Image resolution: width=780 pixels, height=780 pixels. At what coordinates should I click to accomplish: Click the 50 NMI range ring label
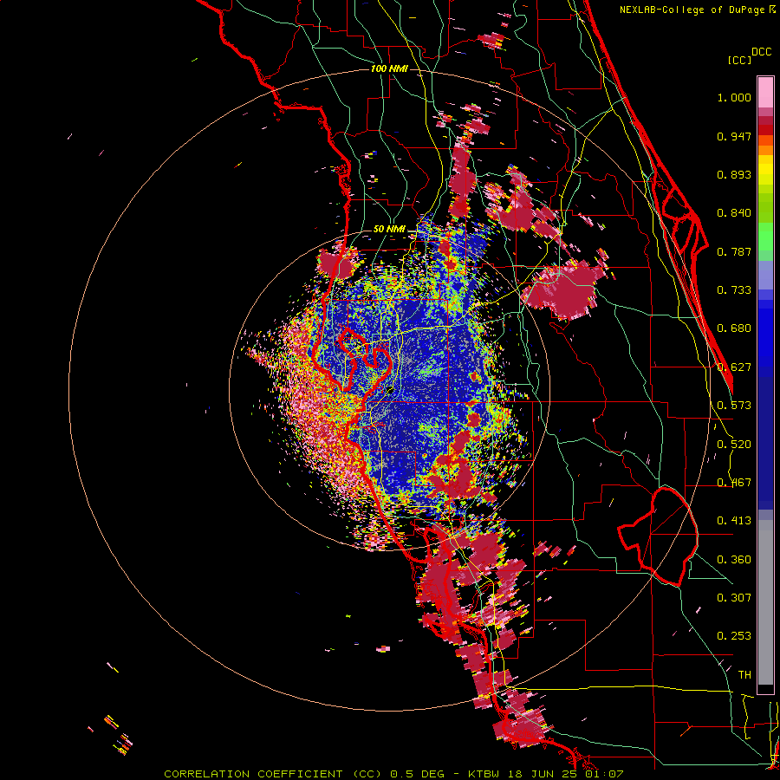pos(389,229)
